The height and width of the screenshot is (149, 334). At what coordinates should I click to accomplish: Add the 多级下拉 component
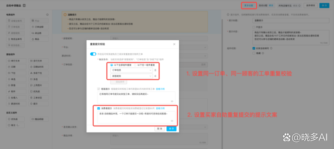(x=38, y=73)
